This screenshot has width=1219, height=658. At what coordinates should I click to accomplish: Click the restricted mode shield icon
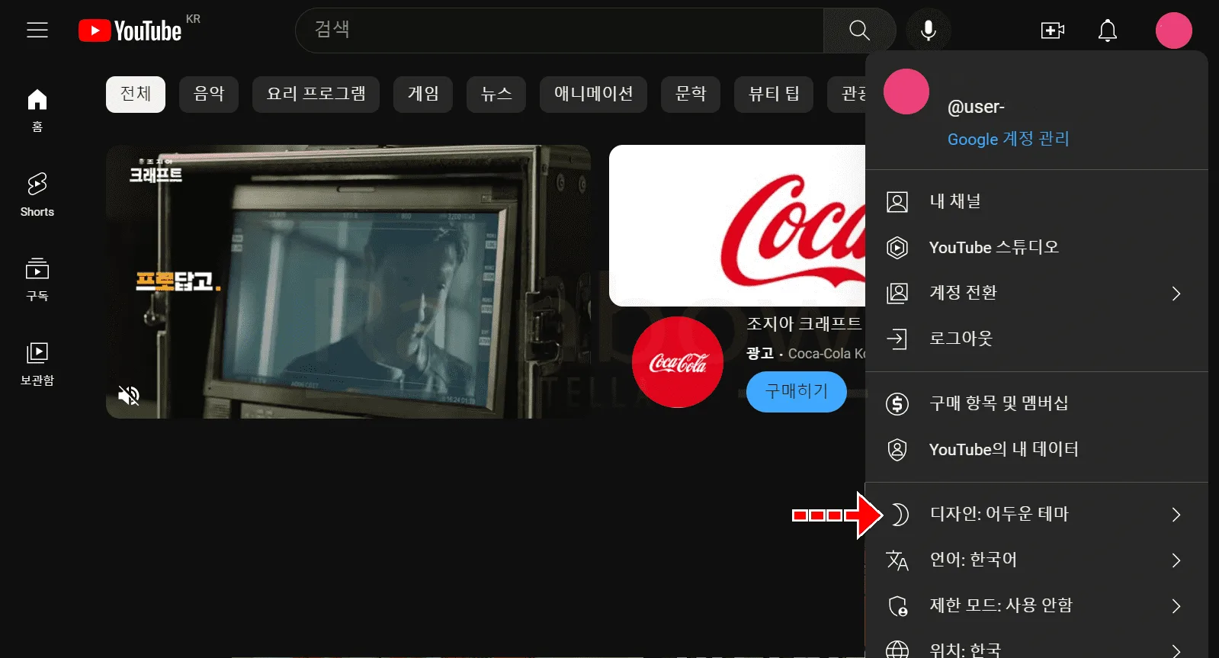point(898,606)
